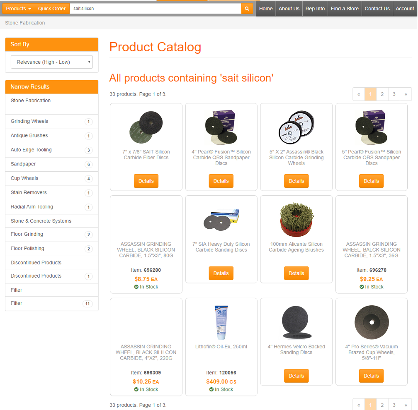Click the search field containing 'sait silicon'
418x410 pixels.
point(156,9)
